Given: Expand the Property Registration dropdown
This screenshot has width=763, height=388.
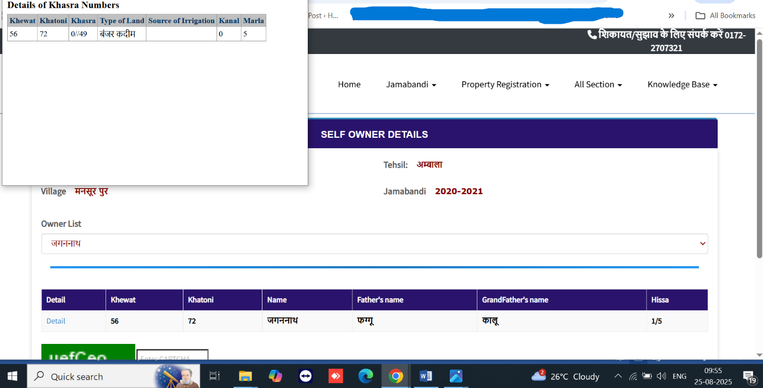Looking at the screenshot, I should click(x=505, y=85).
